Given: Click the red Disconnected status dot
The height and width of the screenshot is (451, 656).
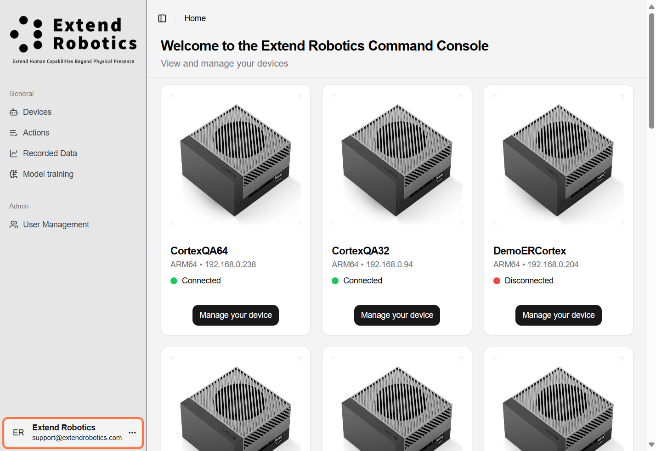Looking at the screenshot, I should click(497, 281).
